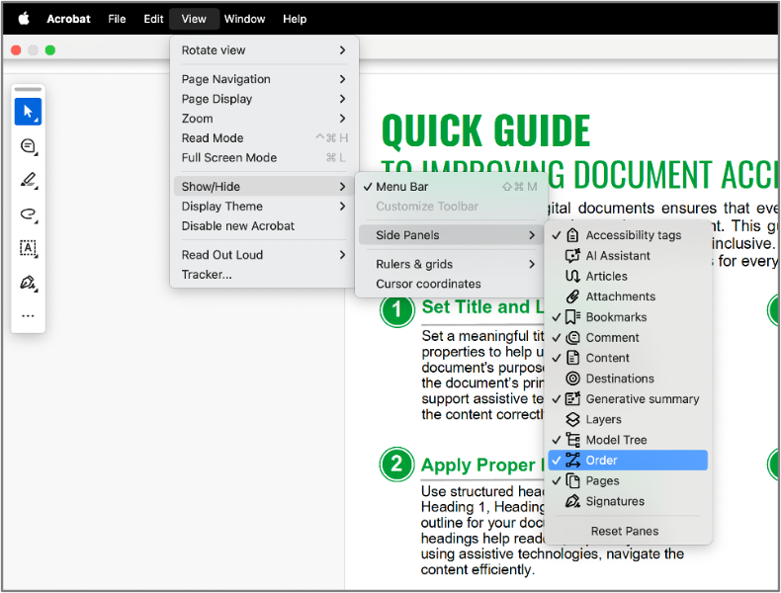Viewport: 781px width, 593px height.
Task: Expand the Page Navigation submenu
Action: pyautogui.click(x=264, y=79)
